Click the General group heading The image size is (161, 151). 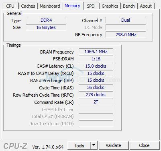pos(14,13)
